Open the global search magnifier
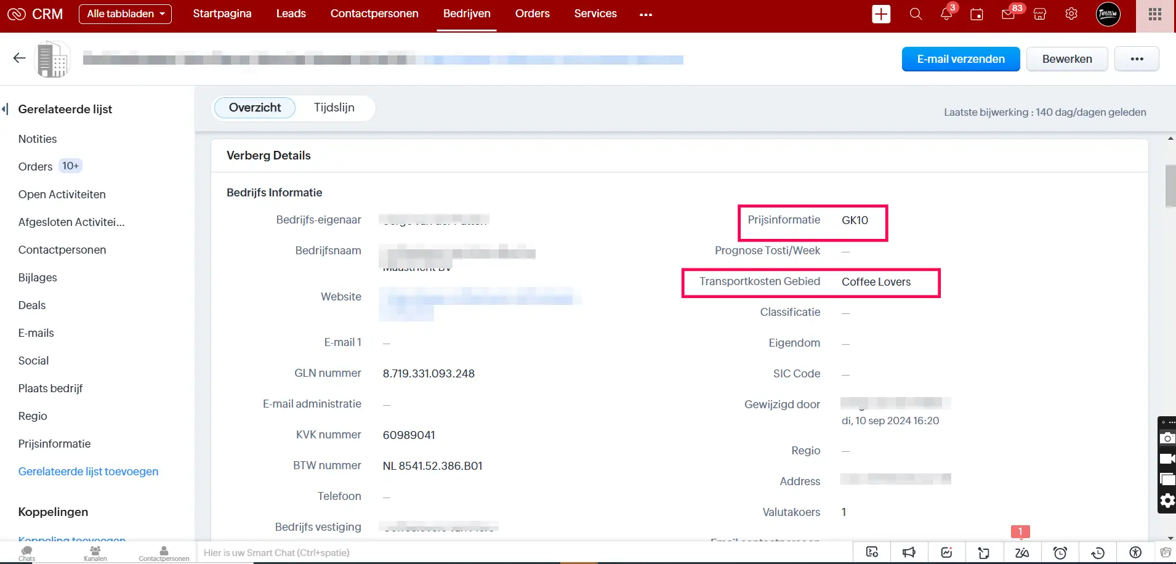The width and height of the screenshot is (1176, 564). coord(916,14)
